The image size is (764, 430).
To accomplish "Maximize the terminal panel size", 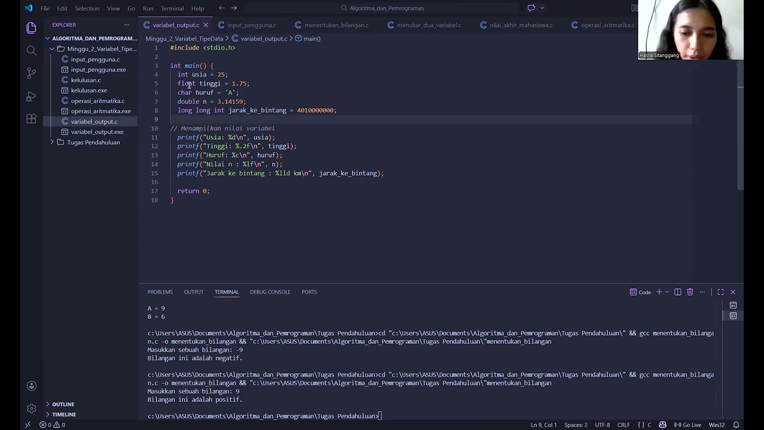I will 720,292.
